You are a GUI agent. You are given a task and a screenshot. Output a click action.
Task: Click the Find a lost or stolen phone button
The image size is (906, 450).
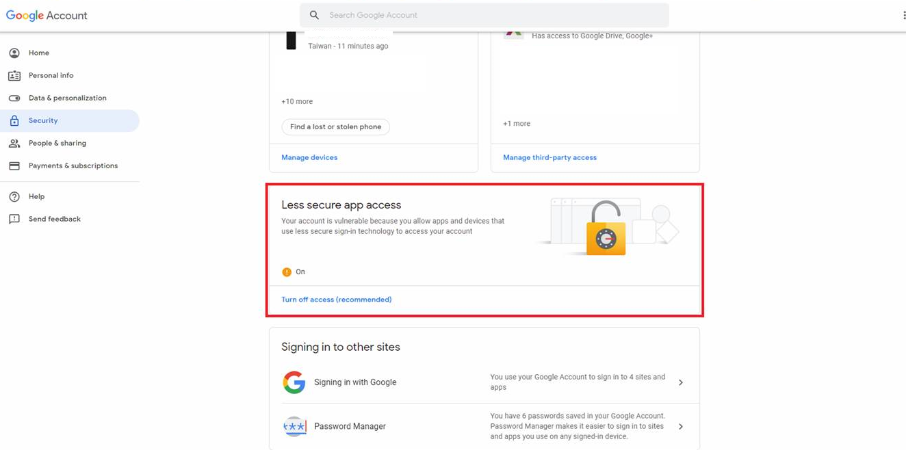coord(335,127)
